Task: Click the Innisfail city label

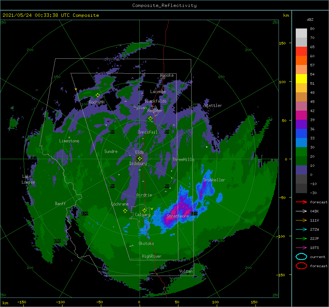Action: pos(148,132)
